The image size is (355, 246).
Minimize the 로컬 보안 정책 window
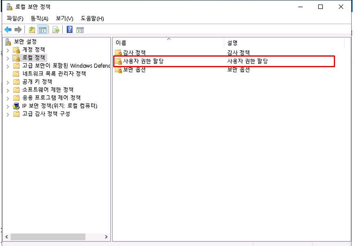[300, 7]
